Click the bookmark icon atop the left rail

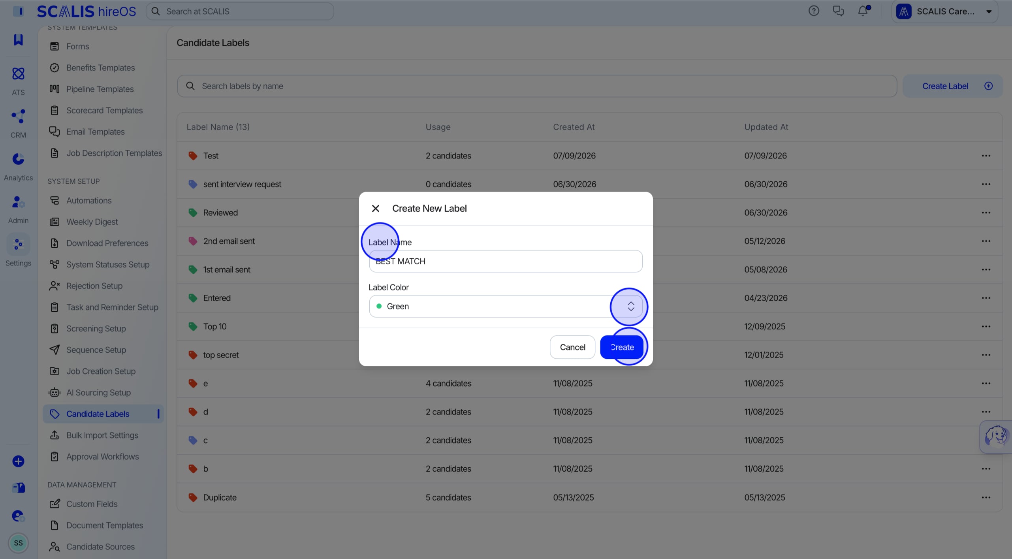pos(18,40)
